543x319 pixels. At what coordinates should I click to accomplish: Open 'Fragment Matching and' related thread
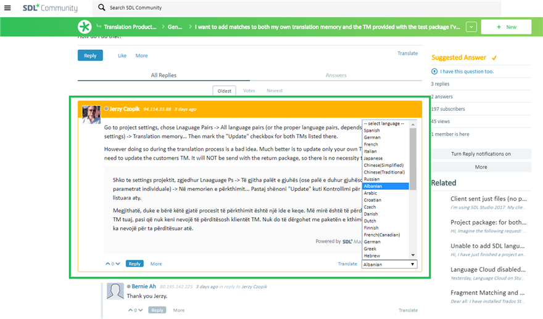point(487,293)
